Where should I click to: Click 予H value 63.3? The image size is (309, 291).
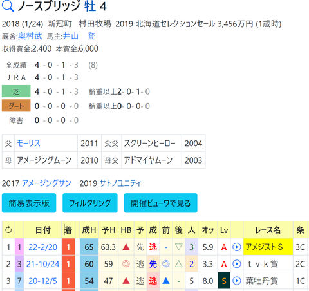108,247
